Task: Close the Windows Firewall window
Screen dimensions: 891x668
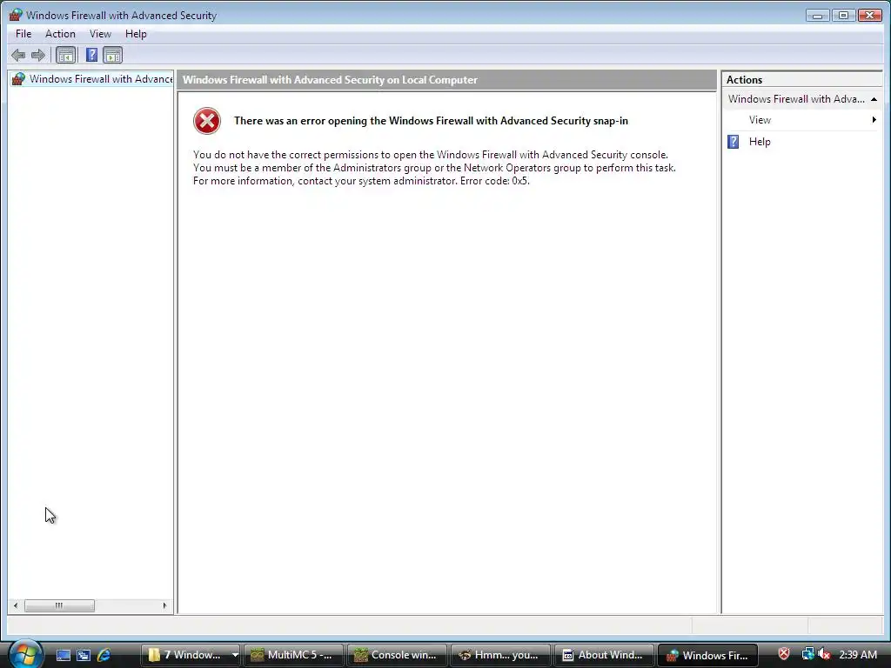Action: pyautogui.click(x=869, y=16)
